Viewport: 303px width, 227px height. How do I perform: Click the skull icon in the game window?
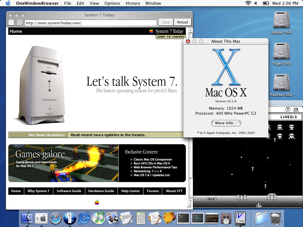(x=296, y=109)
